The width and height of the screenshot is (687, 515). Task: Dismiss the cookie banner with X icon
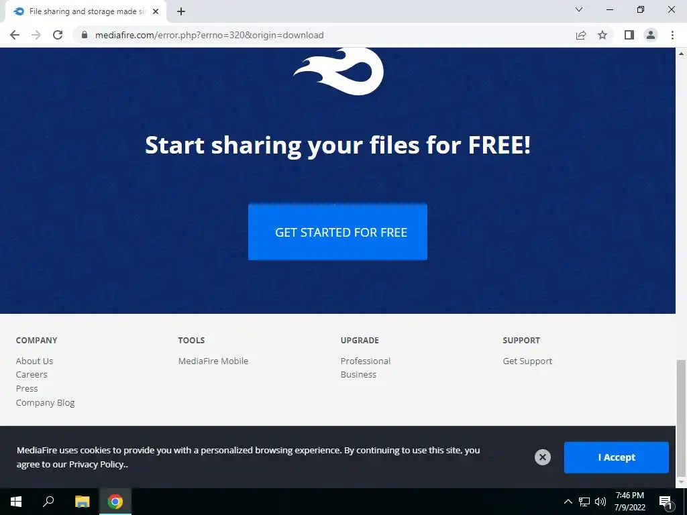tap(542, 457)
